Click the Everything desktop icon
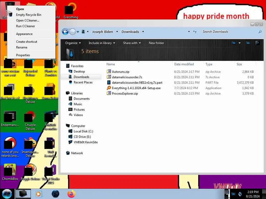This screenshot has height=199, width=266. (x=71, y=10)
